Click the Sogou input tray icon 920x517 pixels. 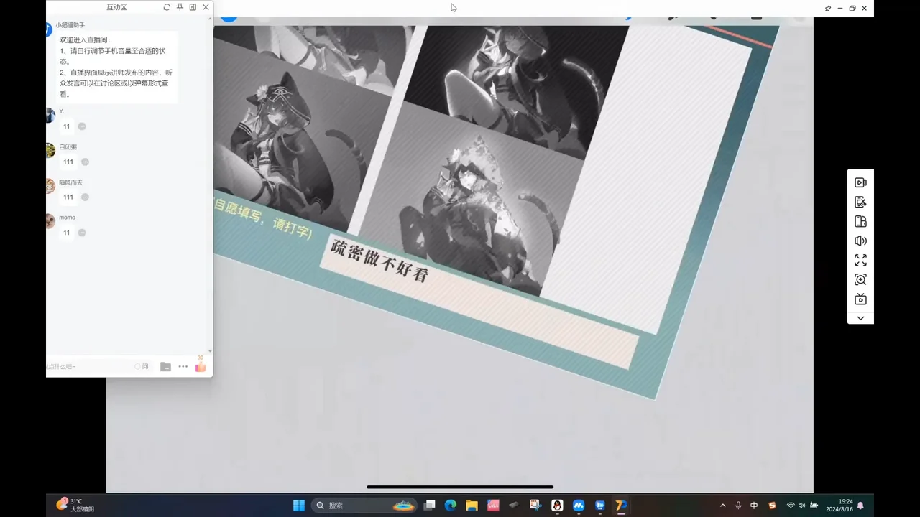[773, 506]
